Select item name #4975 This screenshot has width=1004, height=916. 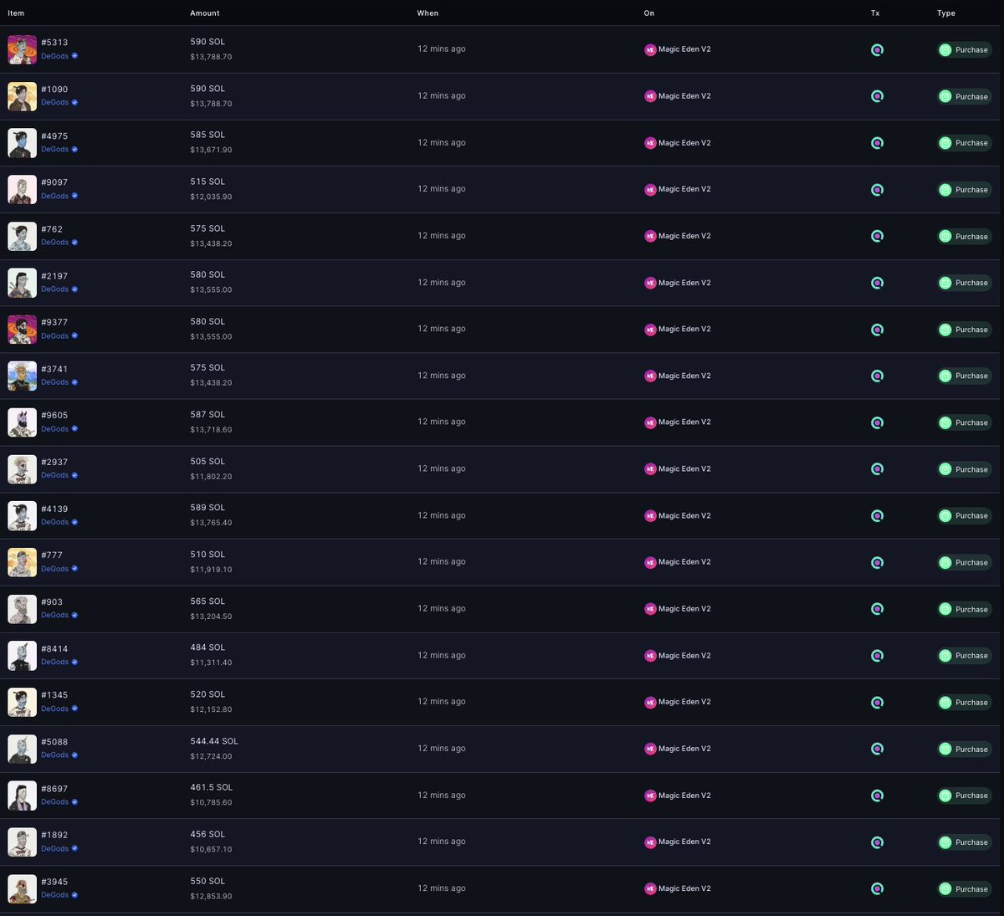[54, 136]
